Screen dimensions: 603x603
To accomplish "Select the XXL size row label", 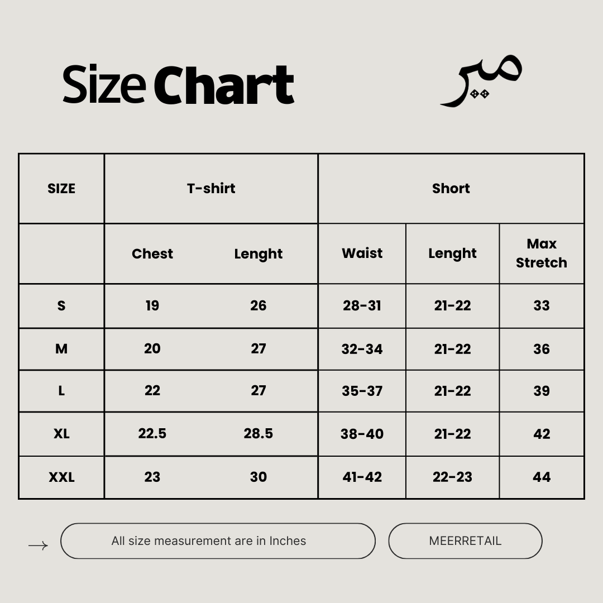I will click(x=61, y=477).
